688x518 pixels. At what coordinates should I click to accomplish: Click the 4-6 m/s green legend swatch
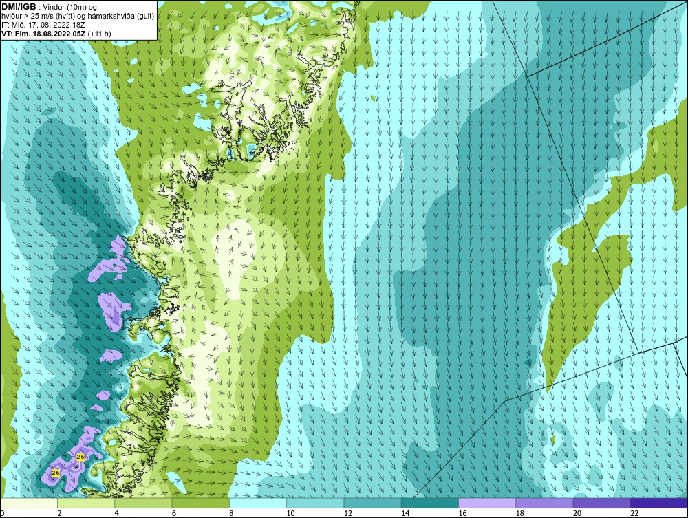(144, 503)
